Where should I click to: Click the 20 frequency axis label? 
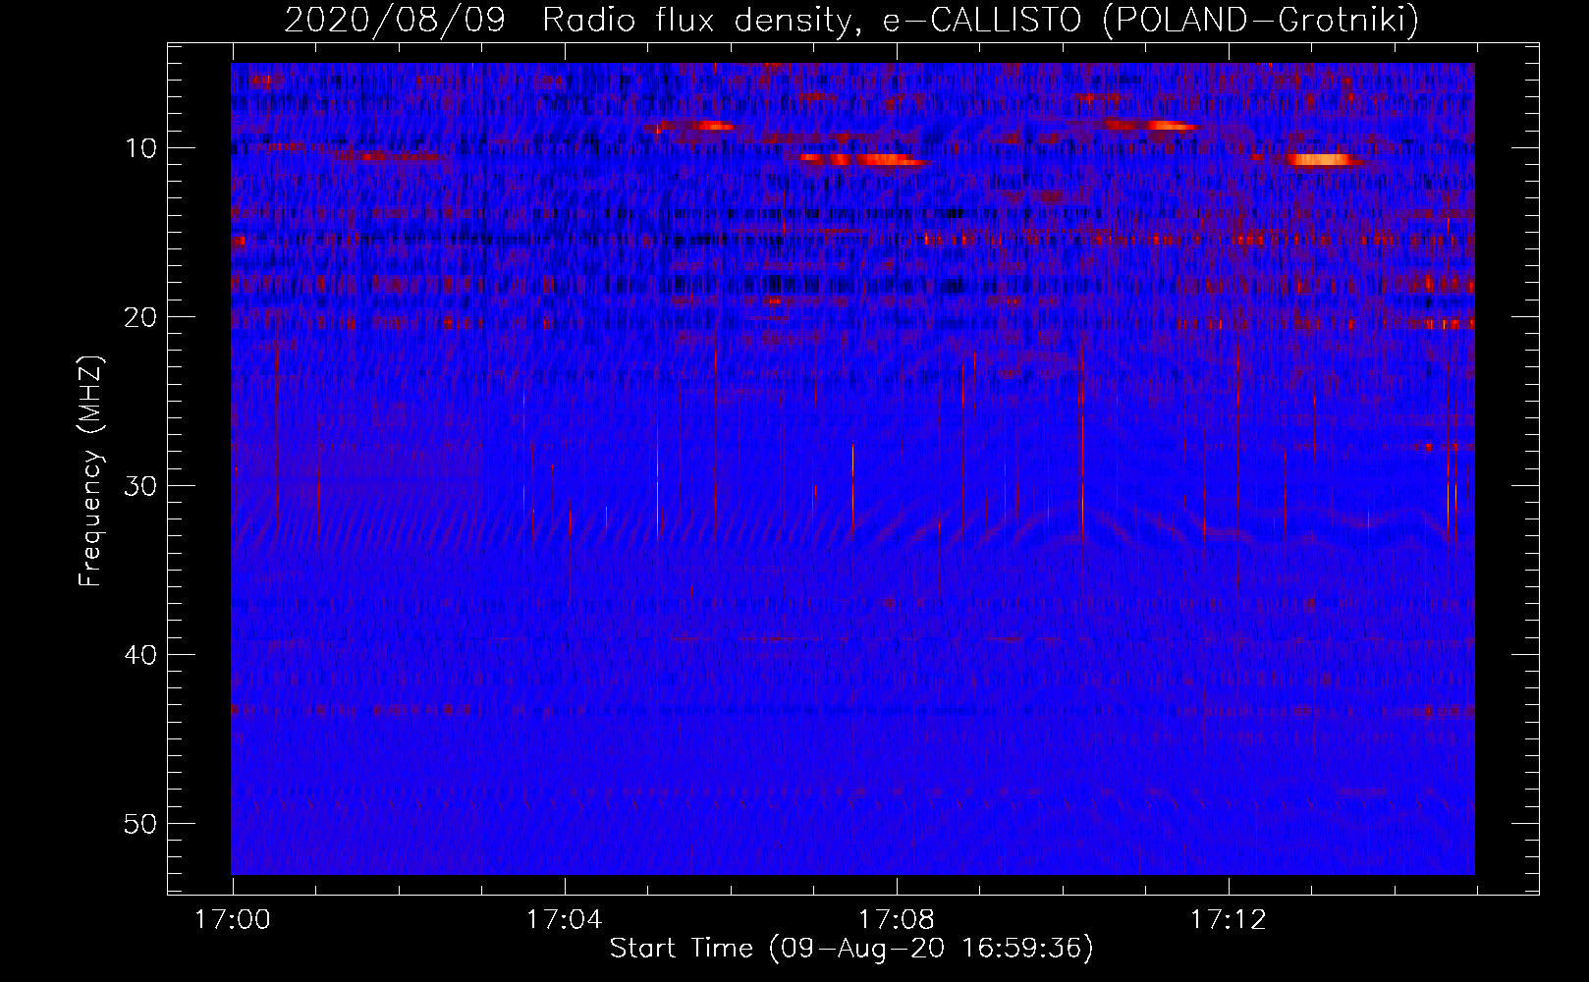[x=141, y=317]
